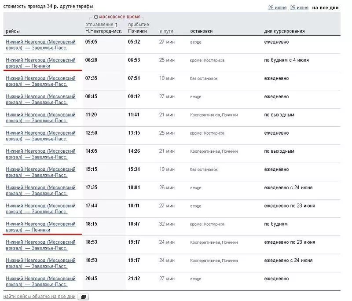The width and height of the screenshot is (352, 301).
Task: Open the 17:35 departure train route link
Action: (x=40, y=191)
